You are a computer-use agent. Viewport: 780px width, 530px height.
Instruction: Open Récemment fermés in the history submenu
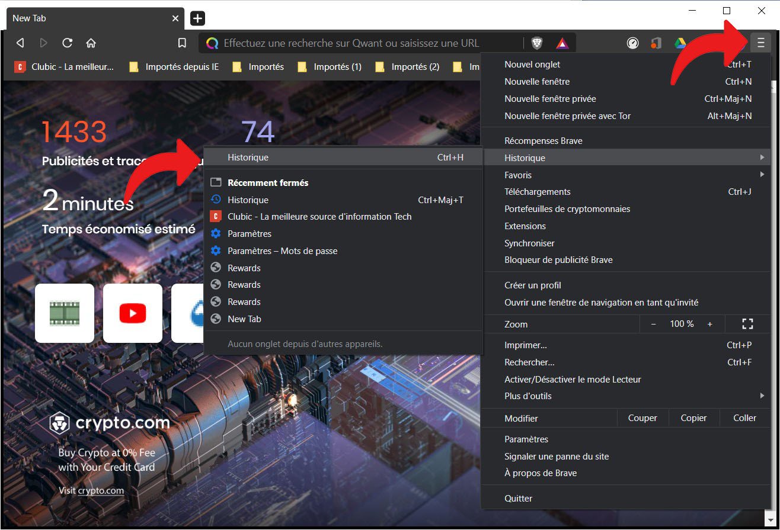267,182
